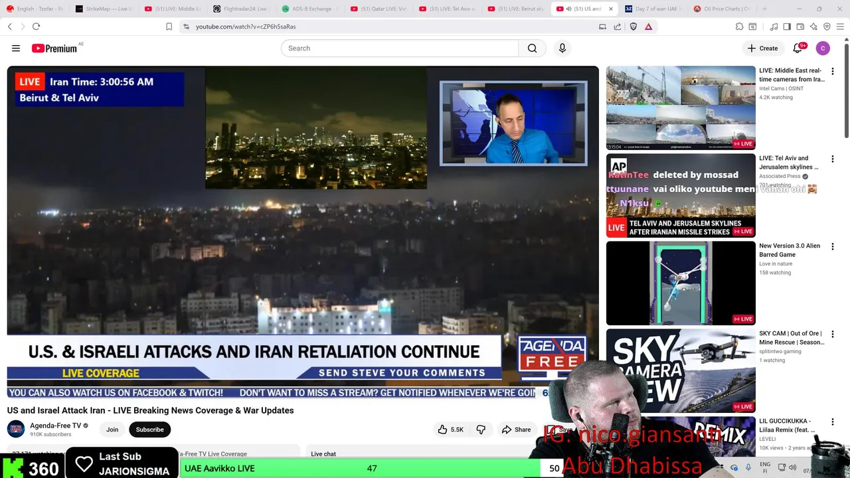Click the page vertical scrollbar thumb

pos(847,90)
